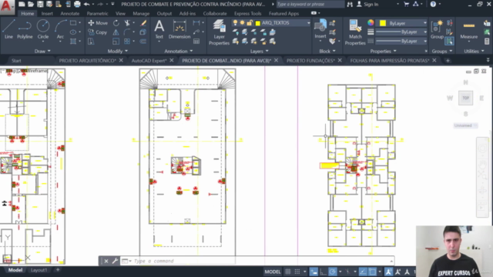Viewport: 493px width, 277px height.
Task: Toggle layer on/off lightbulb icon
Action: click(x=235, y=22)
